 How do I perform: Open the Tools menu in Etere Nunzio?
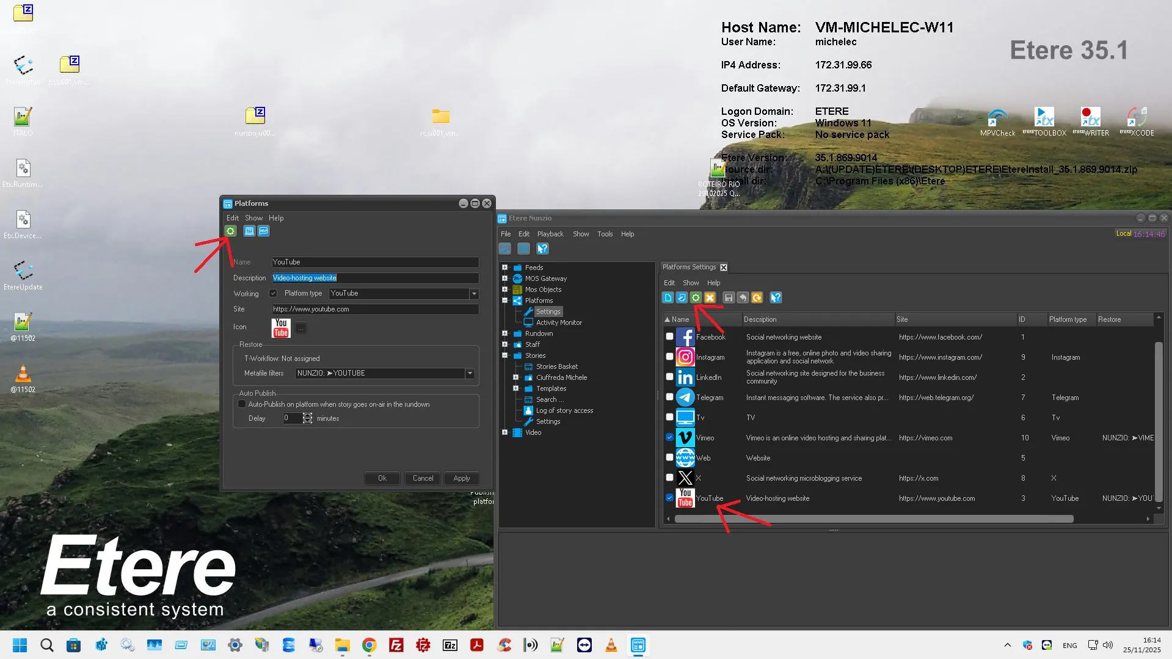click(x=605, y=234)
